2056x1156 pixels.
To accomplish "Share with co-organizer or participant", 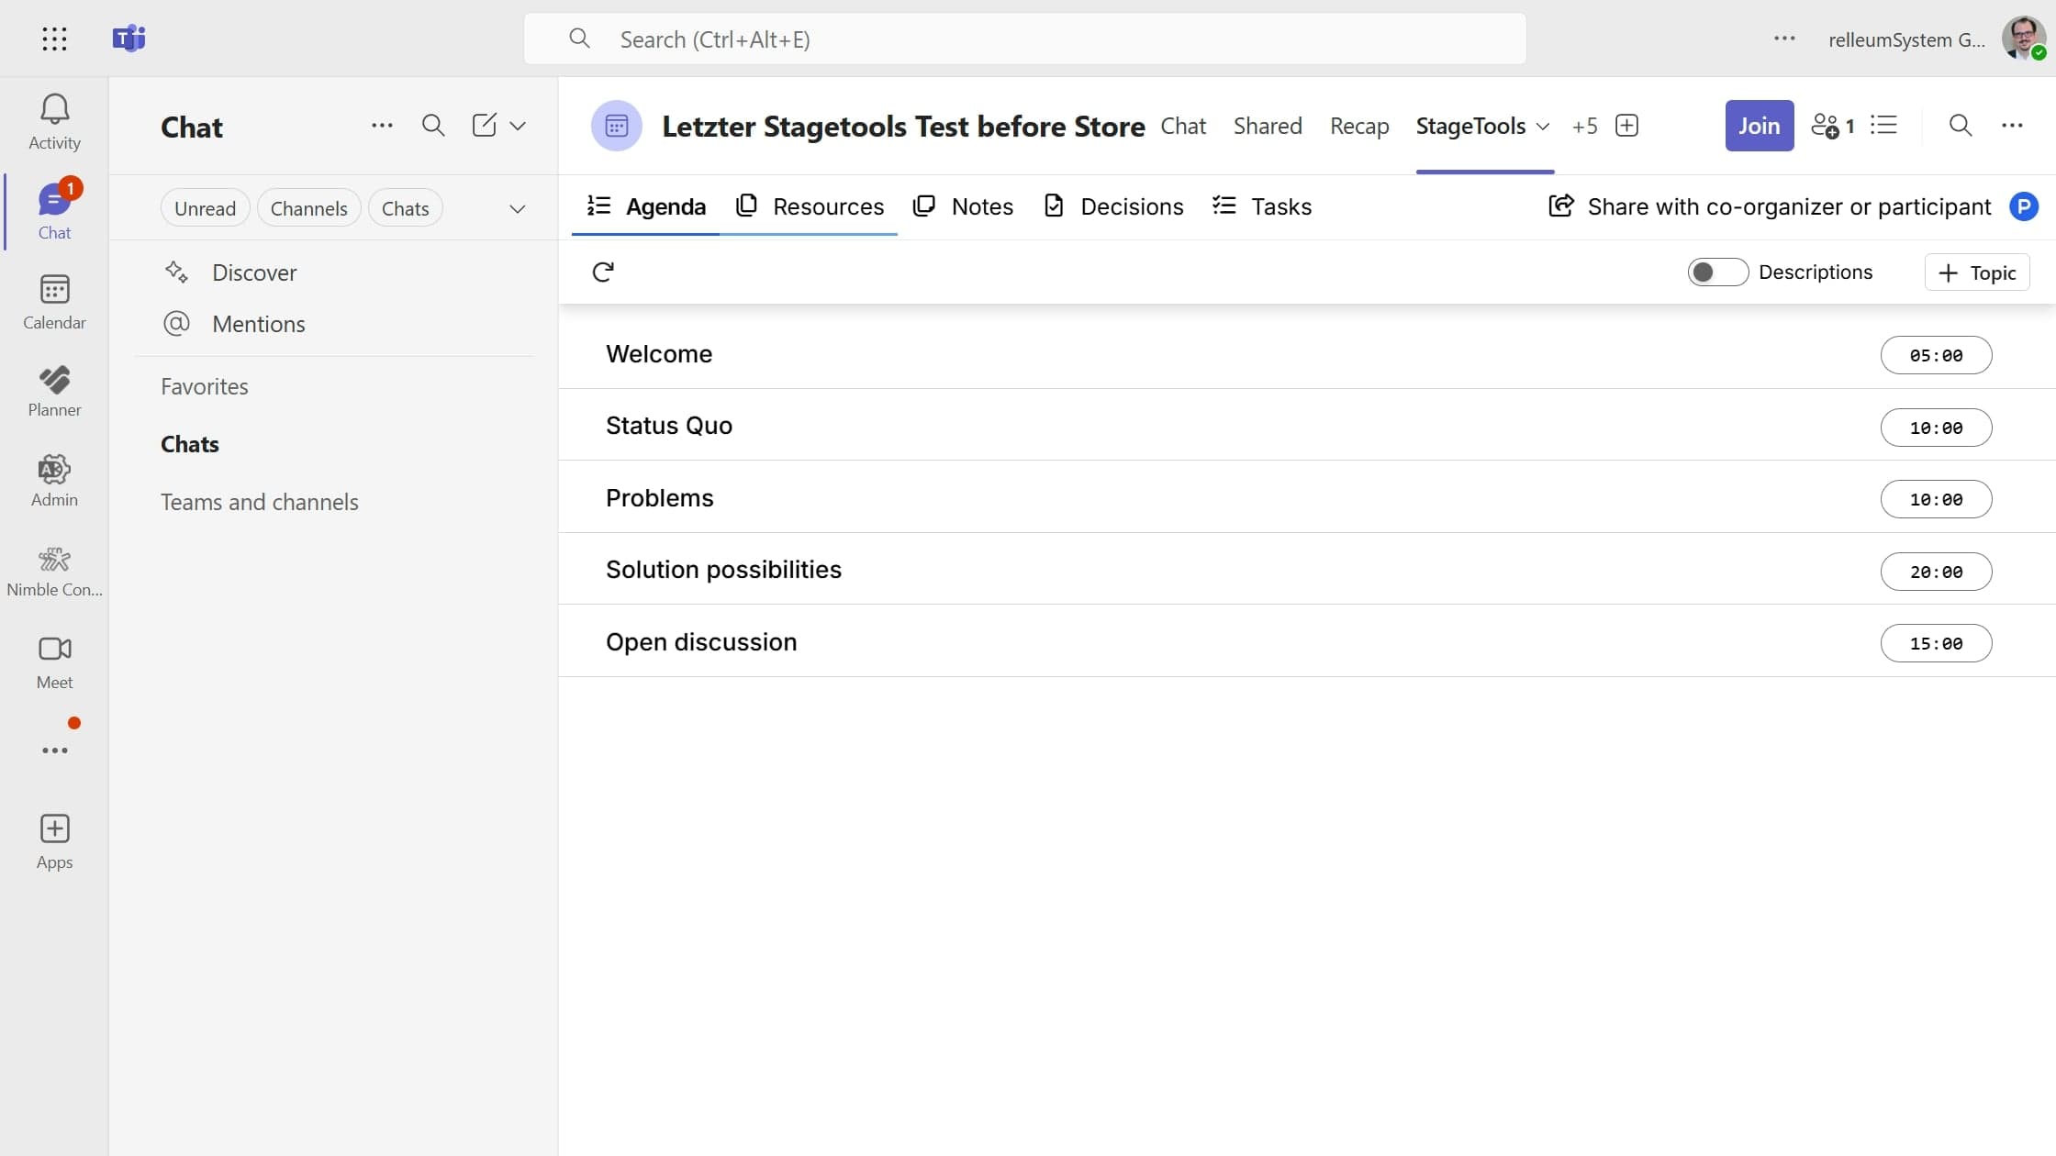I will click(x=1770, y=206).
